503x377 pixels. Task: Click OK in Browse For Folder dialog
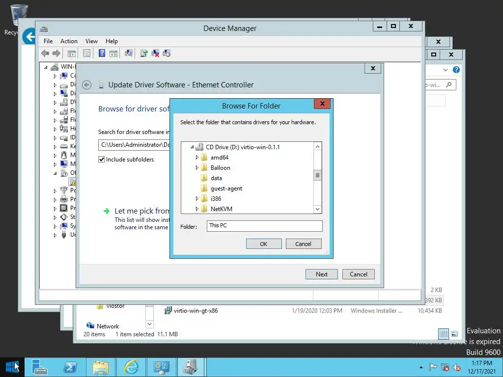pyautogui.click(x=264, y=244)
